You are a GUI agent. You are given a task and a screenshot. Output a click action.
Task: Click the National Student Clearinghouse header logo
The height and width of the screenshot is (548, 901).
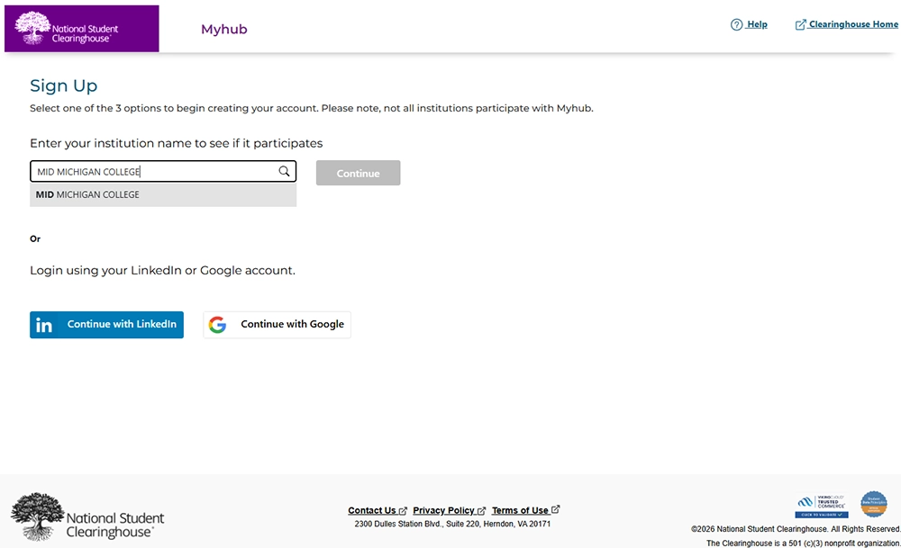coord(82,29)
